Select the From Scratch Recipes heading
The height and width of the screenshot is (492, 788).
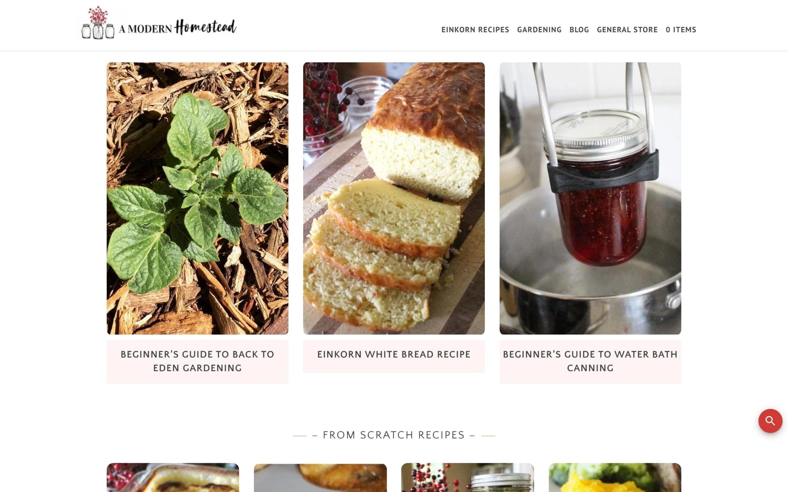click(x=394, y=435)
